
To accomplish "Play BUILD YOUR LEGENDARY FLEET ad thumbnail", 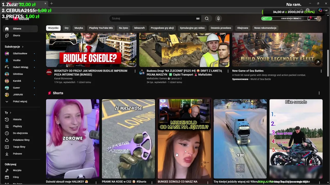I will click(277, 50).
